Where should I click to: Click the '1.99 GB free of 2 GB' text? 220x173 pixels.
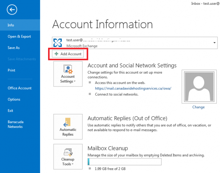click(x=110, y=169)
